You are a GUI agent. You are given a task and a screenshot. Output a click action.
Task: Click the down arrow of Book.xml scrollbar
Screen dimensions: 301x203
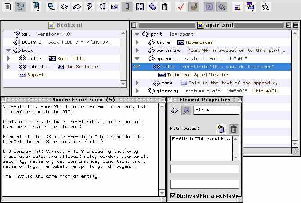point(123,84)
